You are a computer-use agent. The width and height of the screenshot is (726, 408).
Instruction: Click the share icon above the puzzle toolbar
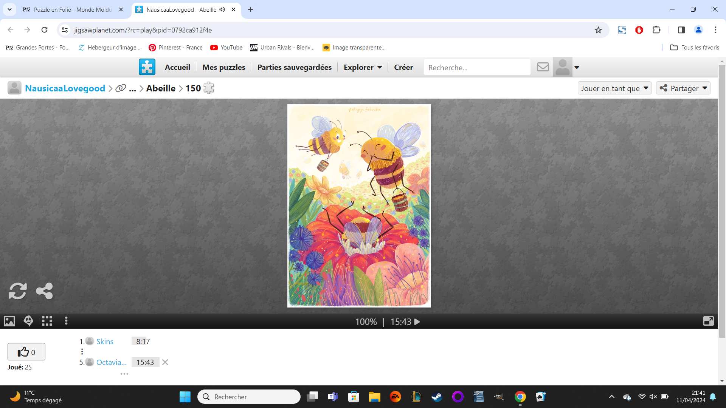point(44,291)
